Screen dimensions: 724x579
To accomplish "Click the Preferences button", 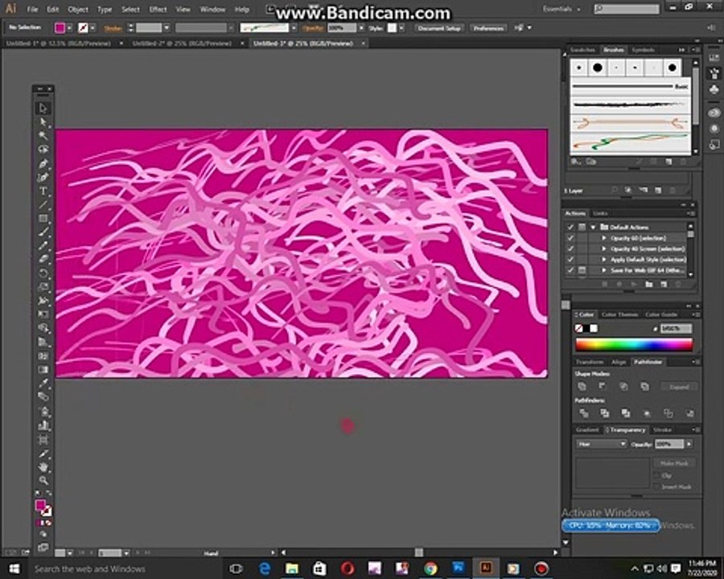I will 488,28.
